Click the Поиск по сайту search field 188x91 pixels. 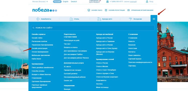(93, 28)
